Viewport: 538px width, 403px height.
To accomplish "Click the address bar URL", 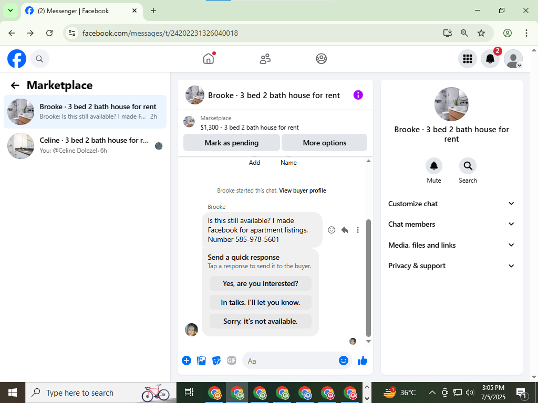I will [160, 33].
